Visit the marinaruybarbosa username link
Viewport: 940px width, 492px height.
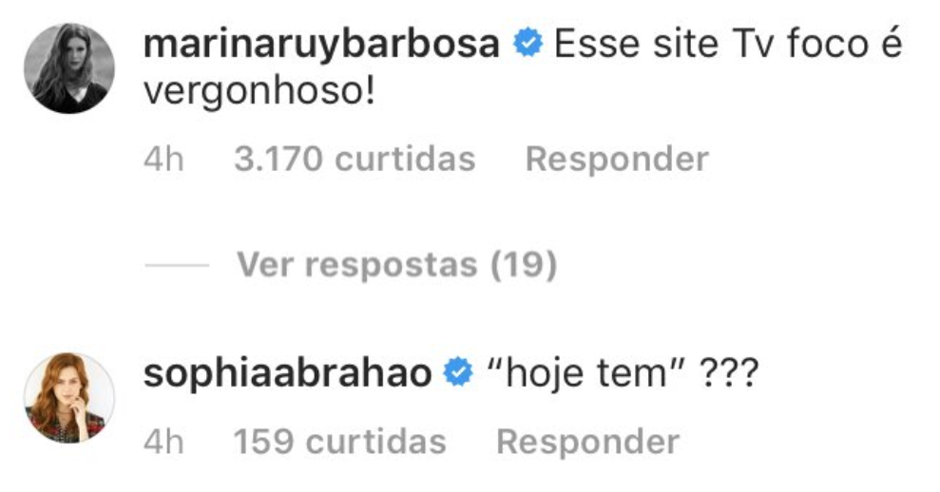[x=321, y=46]
